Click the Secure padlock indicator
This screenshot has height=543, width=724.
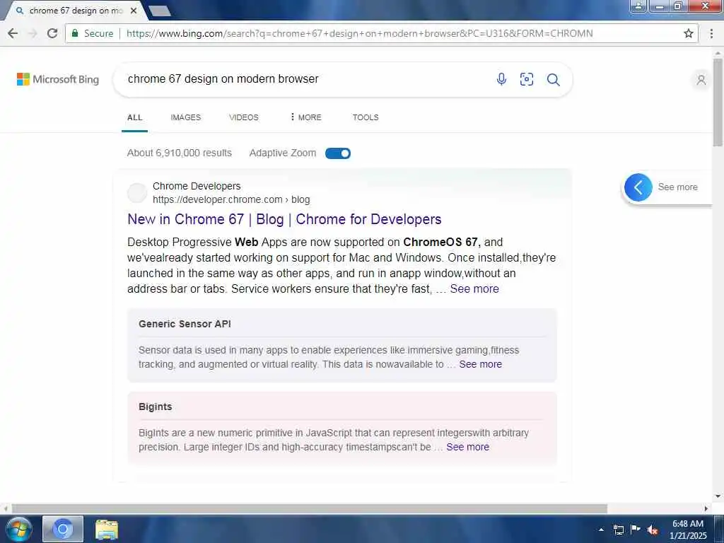(75, 33)
